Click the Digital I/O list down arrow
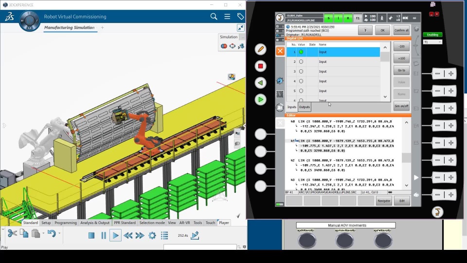 click(x=385, y=96)
